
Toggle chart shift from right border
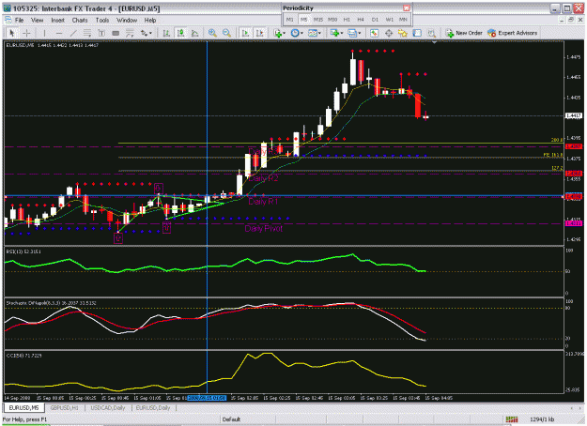pyautogui.click(x=260, y=33)
